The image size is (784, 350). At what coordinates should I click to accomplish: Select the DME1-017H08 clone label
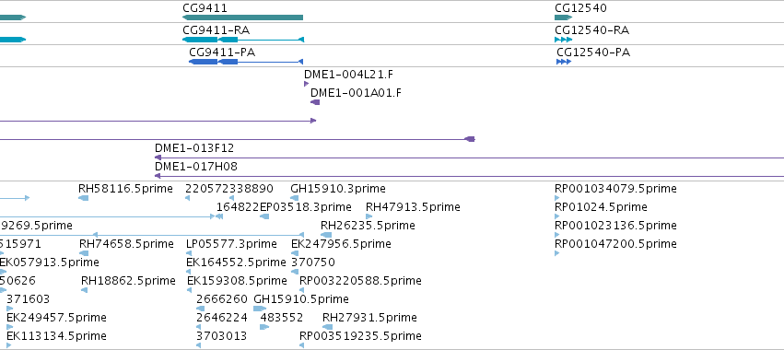click(196, 167)
